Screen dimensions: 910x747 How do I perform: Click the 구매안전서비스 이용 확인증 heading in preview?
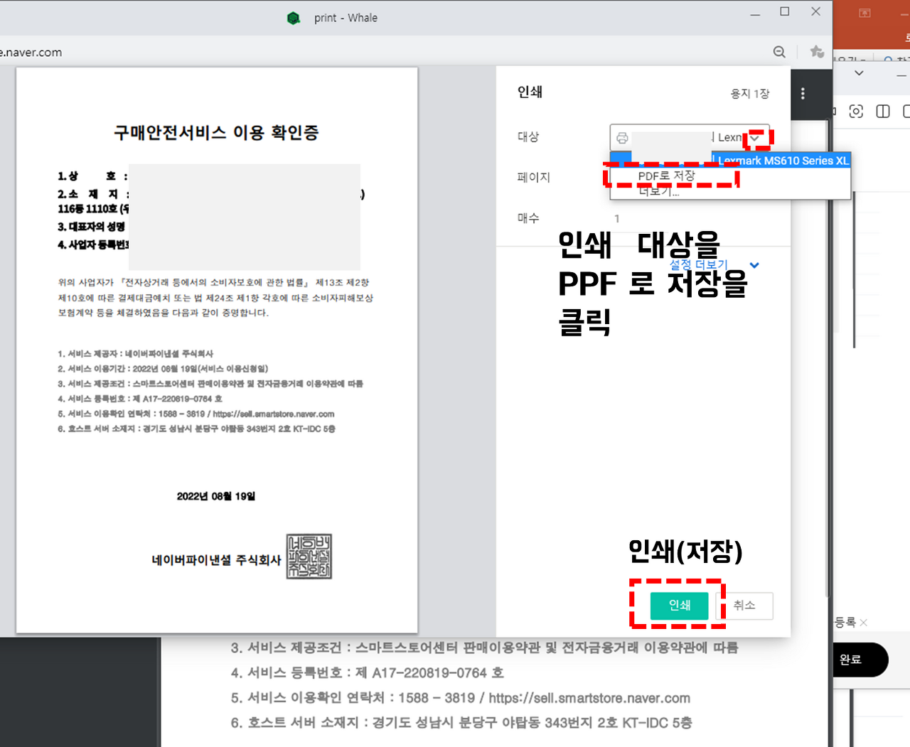[x=217, y=133]
